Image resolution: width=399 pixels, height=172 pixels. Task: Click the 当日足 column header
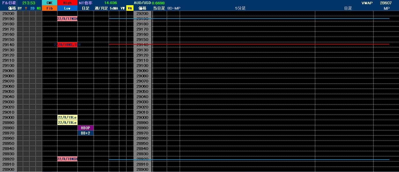pos(159,8)
